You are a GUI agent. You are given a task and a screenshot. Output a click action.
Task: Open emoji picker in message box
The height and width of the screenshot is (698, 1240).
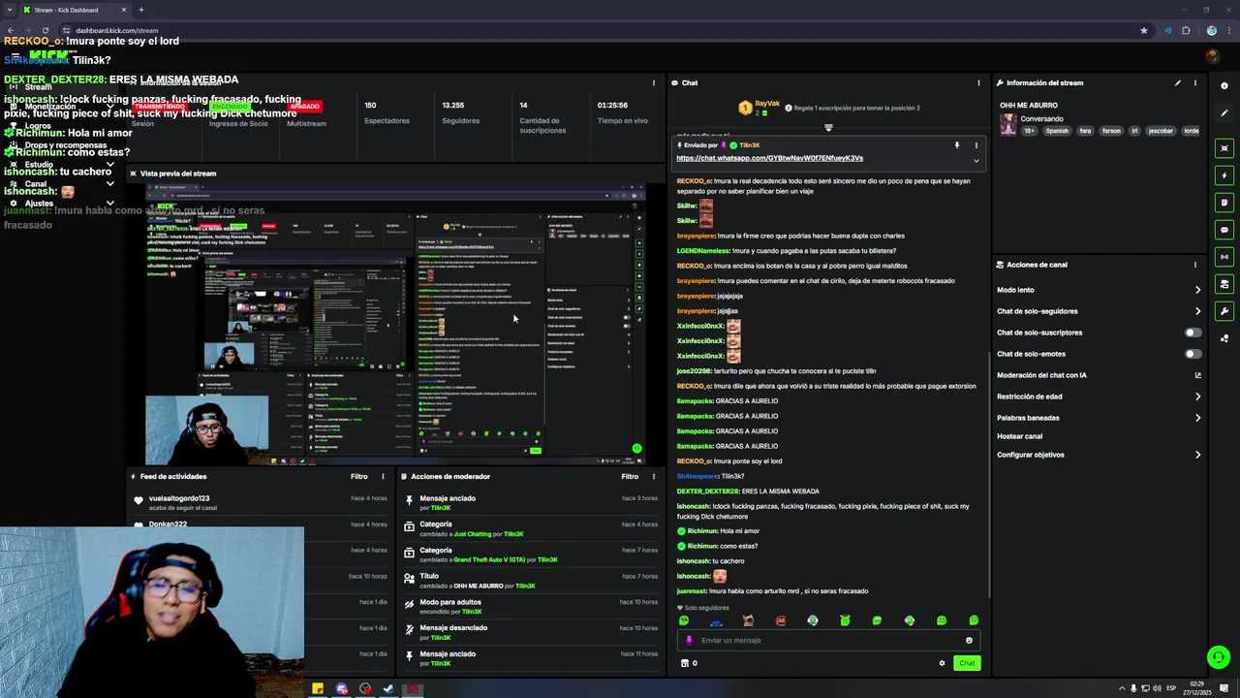(x=969, y=640)
